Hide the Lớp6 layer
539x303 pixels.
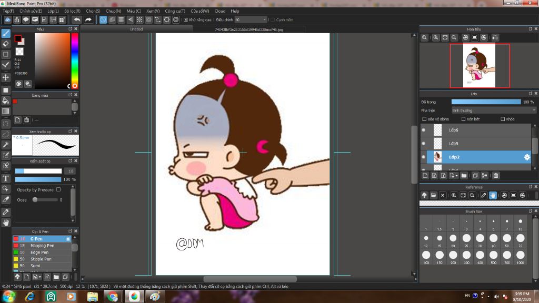[x=424, y=130]
